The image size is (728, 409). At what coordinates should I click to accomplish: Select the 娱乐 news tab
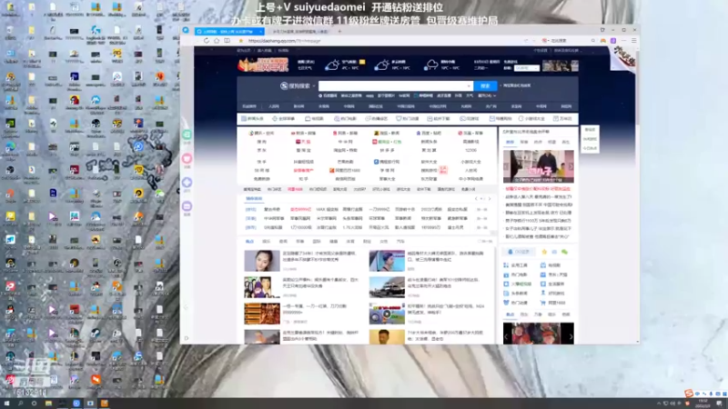(x=266, y=242)
